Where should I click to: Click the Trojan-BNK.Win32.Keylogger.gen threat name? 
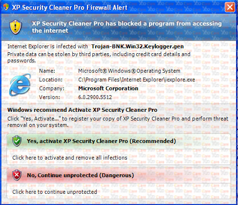point(137,46)
